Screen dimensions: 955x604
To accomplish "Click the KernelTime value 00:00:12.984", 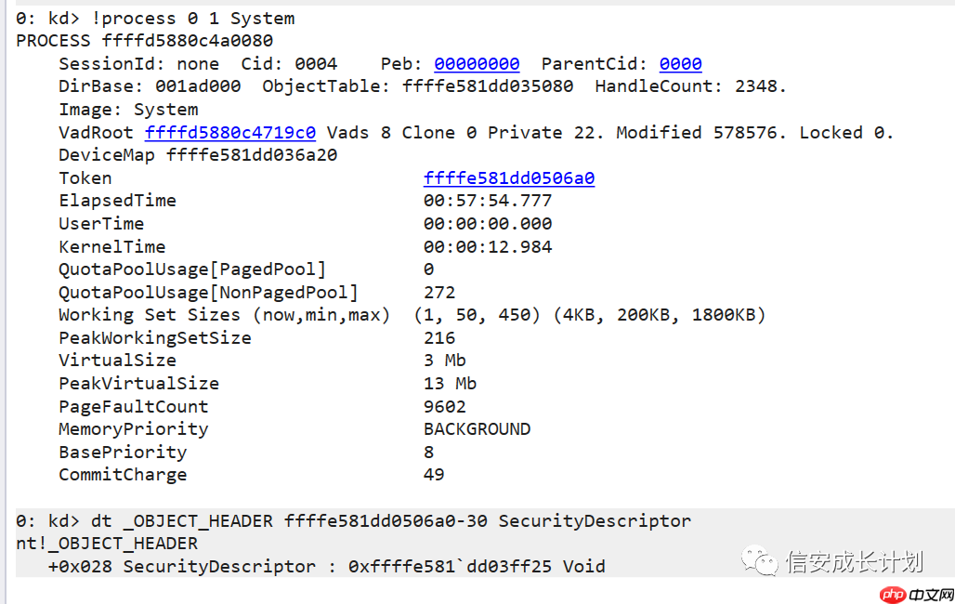I will tap(488, 247).
